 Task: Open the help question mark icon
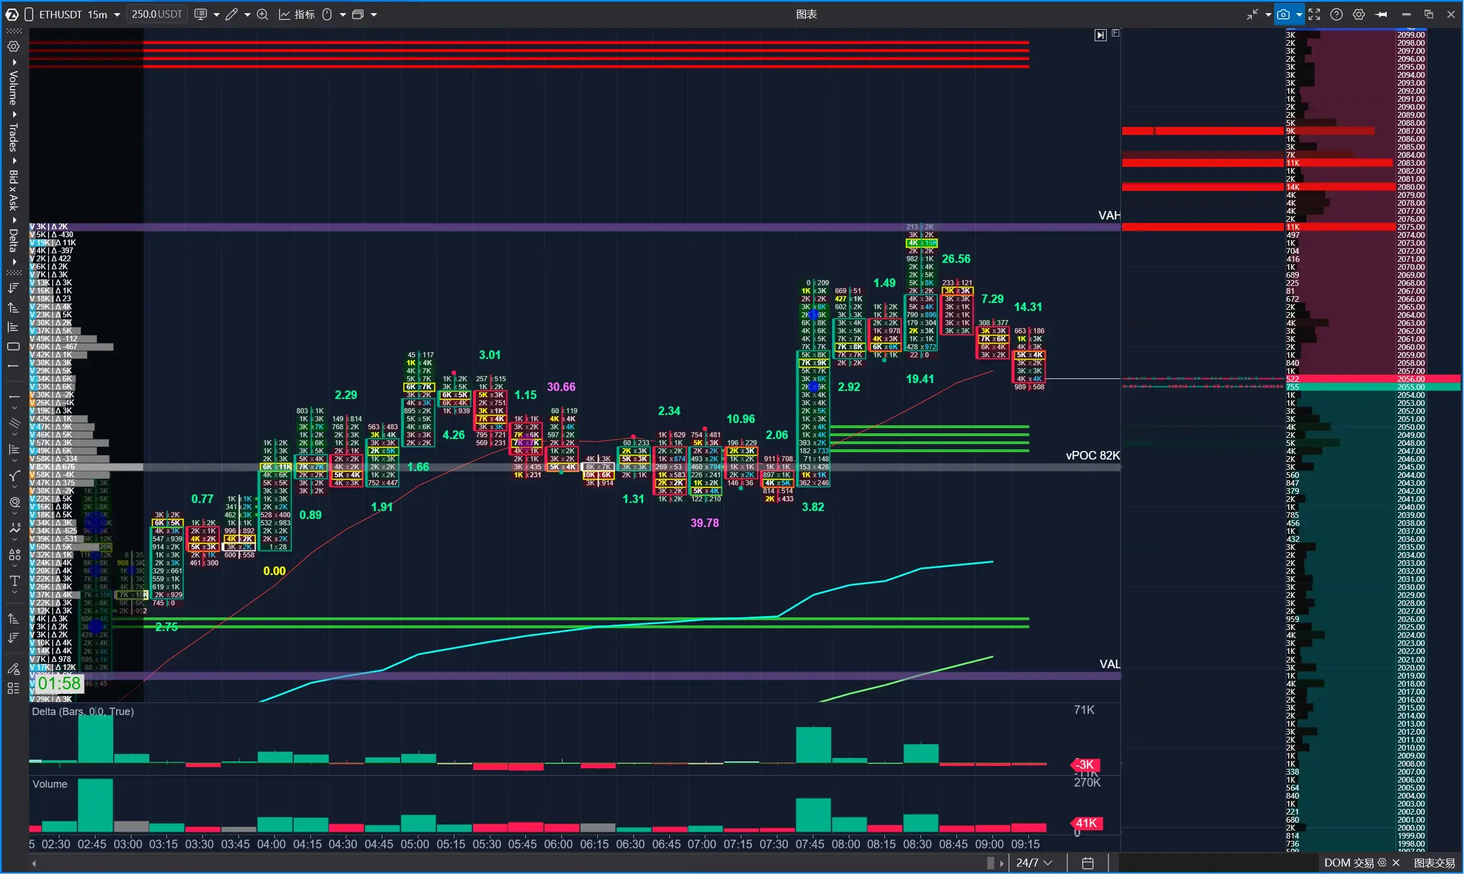(x=1337, y=15)
